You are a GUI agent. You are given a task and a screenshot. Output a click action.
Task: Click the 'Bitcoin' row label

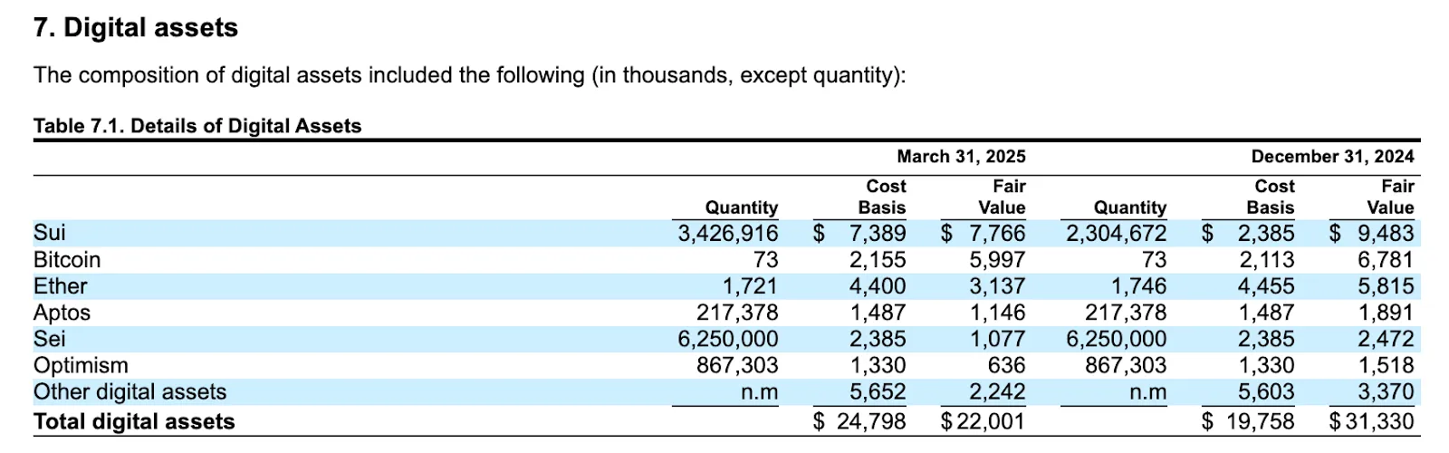67,260
